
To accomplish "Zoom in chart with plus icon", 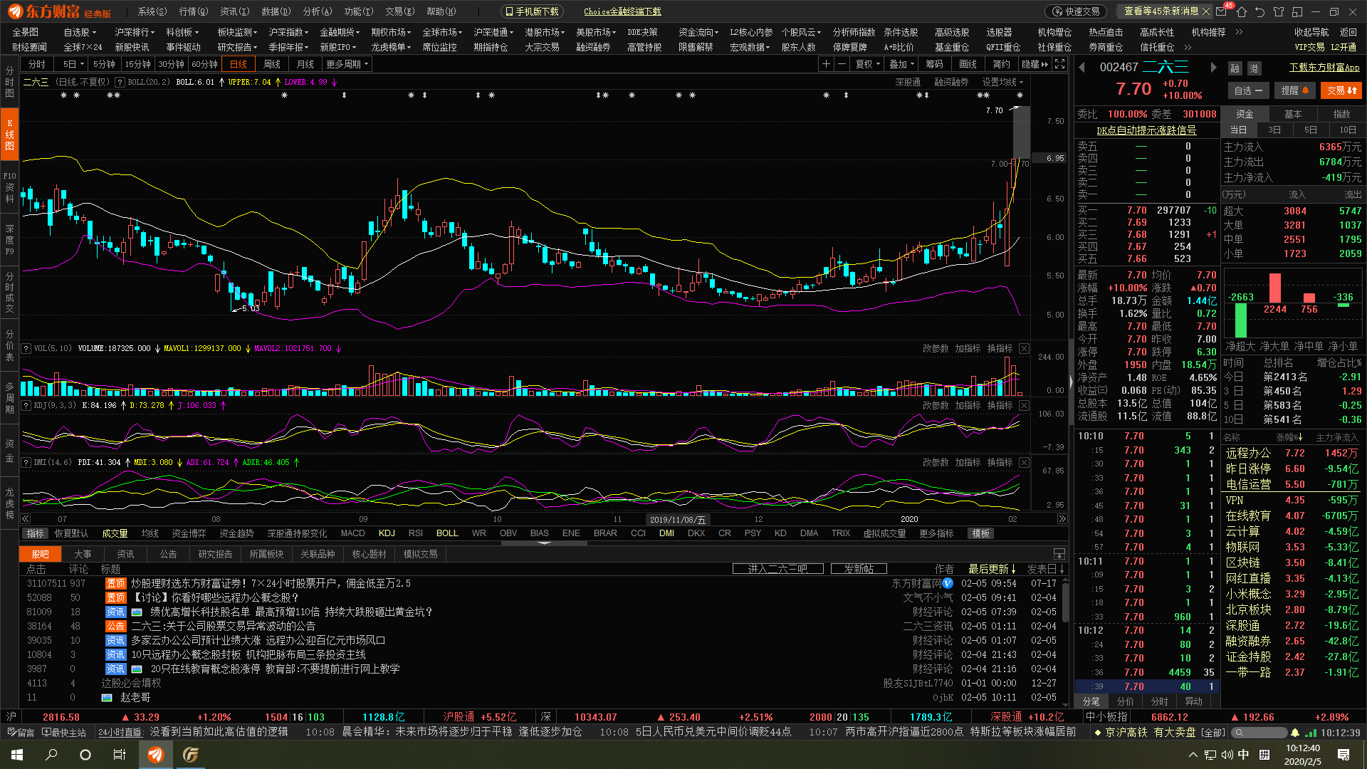I will tap(826, 64).
